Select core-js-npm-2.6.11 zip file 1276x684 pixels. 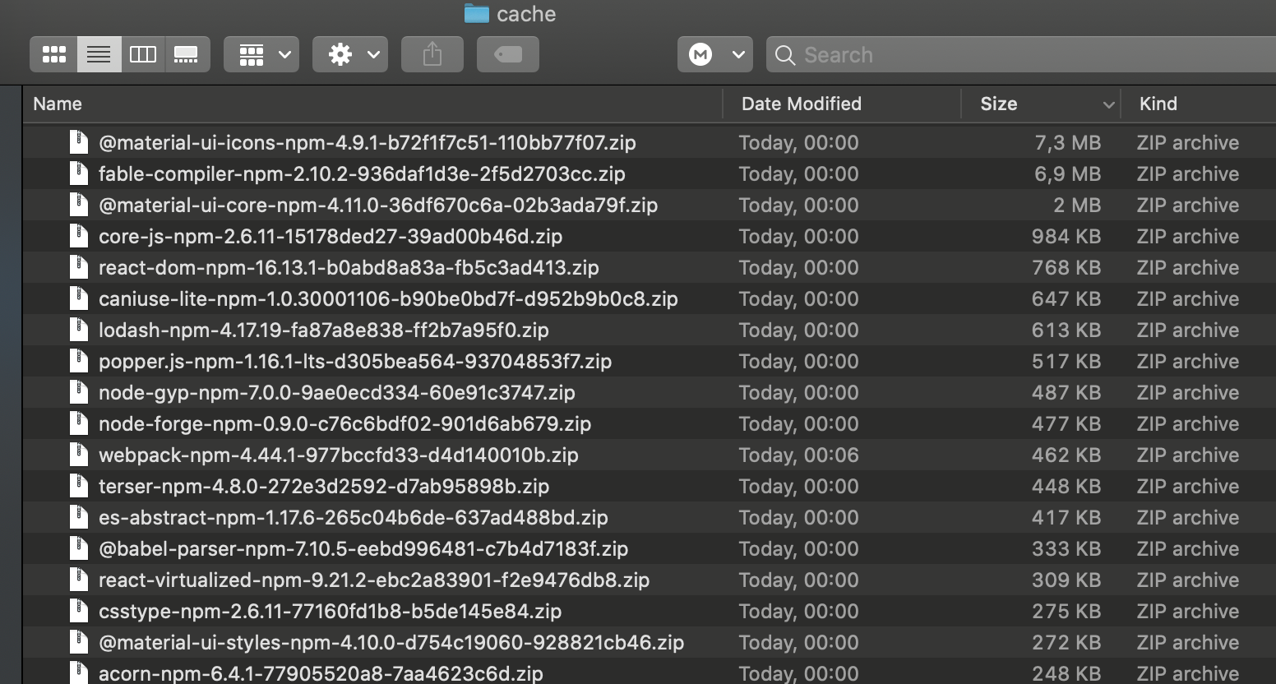pos(331,237)
